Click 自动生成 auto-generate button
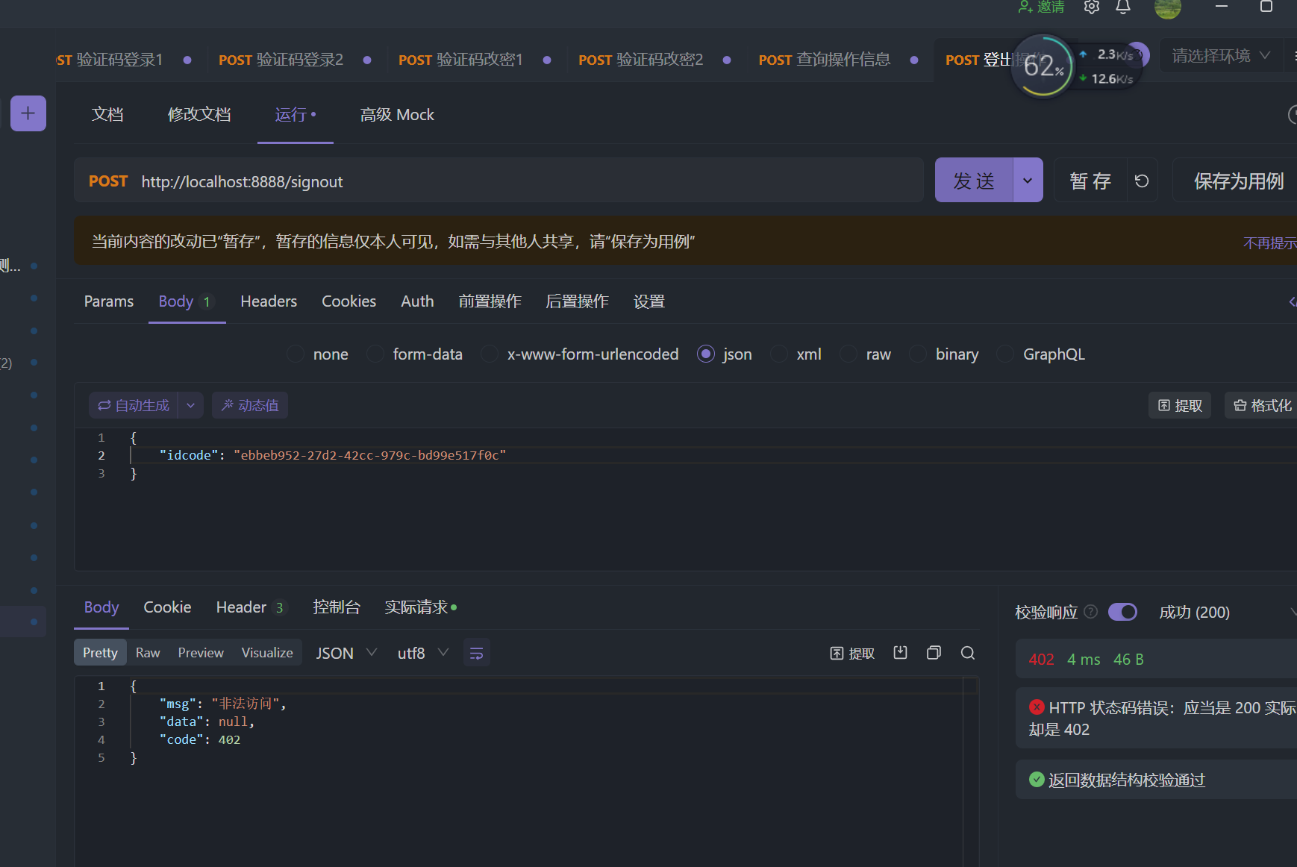The image size is (1297, 867). point(134,405)
